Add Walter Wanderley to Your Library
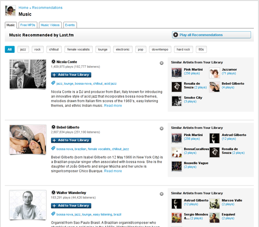Image resolution: width=259 pixels, height=227 pixels. pyautogui.click(x=71, y=205)
